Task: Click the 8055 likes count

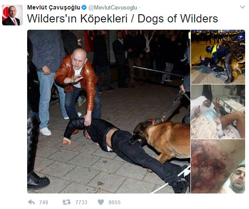Action: 115,203
